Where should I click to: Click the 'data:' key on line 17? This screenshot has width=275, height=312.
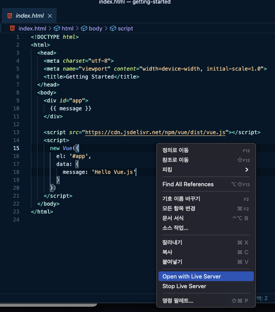pos(64,164)
